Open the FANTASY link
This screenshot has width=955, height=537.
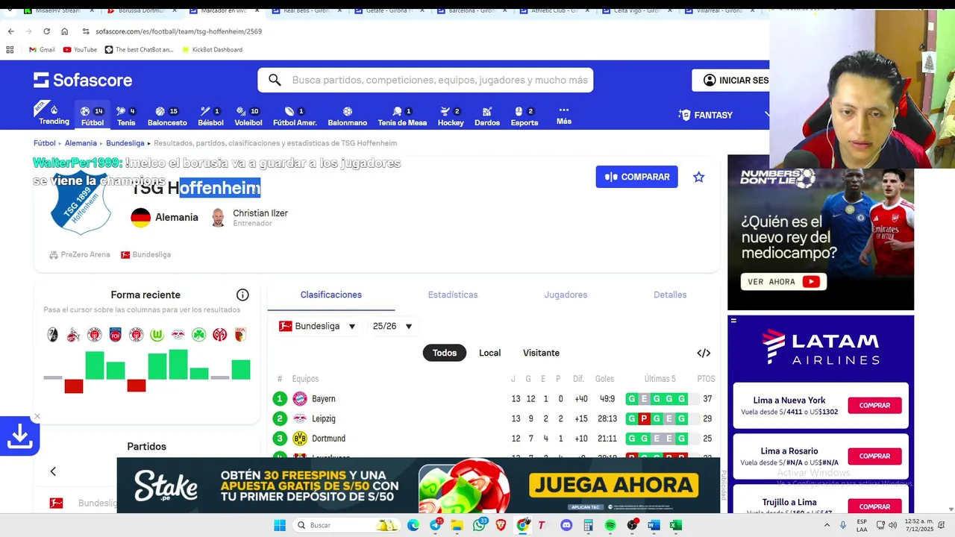pos(705,115)
